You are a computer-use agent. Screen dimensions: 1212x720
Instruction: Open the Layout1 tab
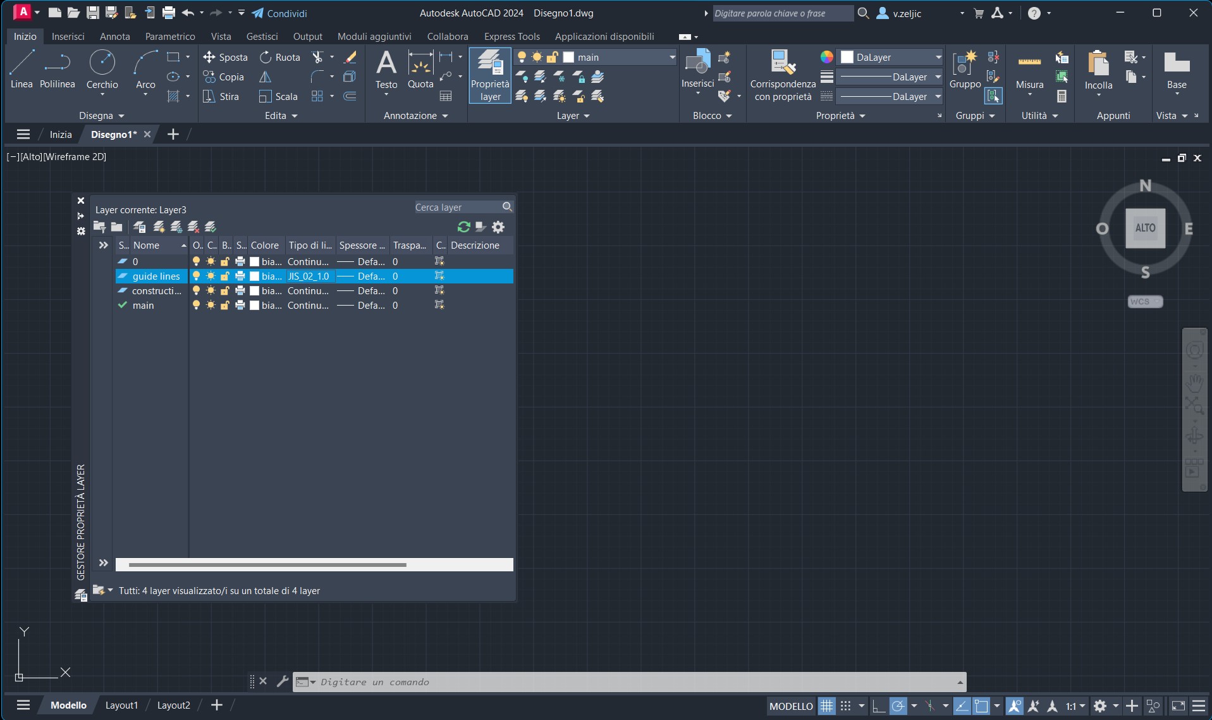pyautogui.click(x=121, y=705)
